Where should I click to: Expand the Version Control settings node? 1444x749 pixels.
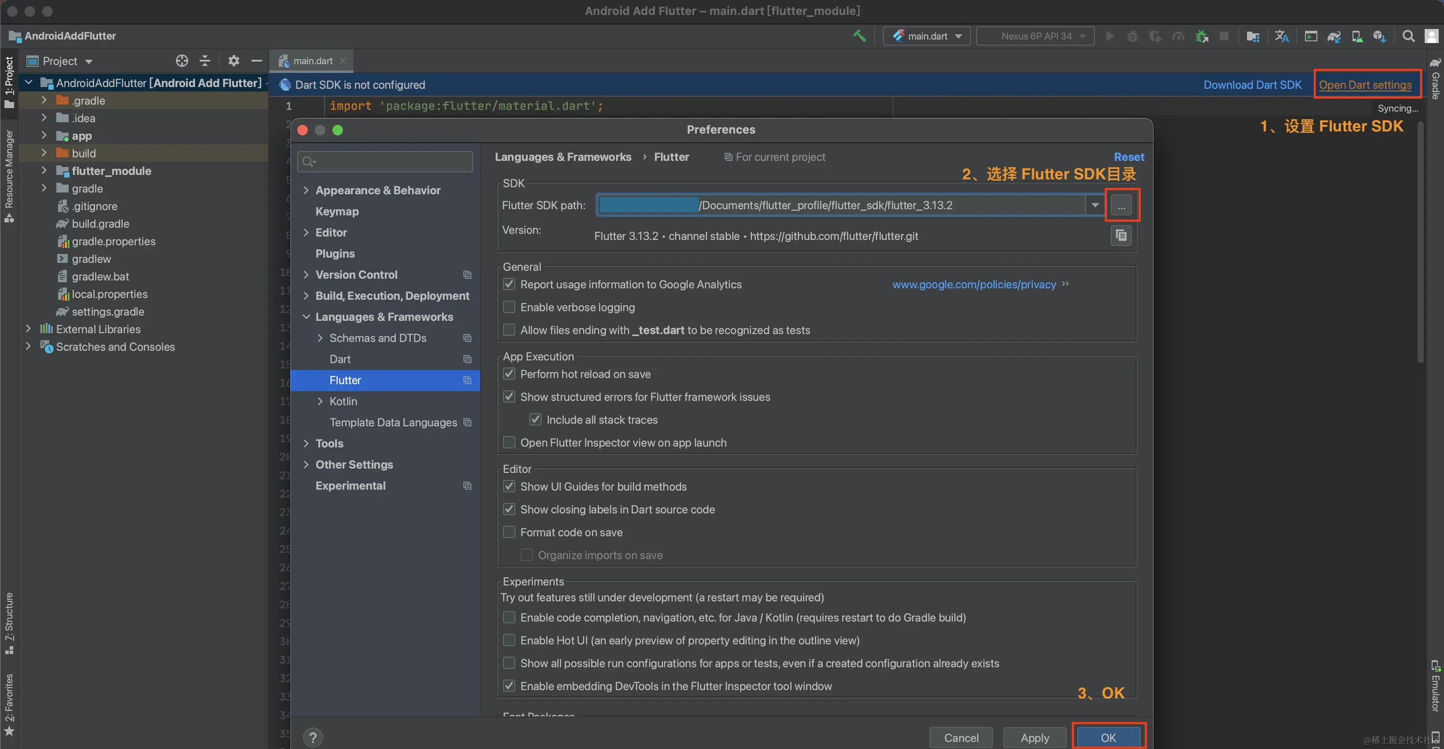[306, 274]
